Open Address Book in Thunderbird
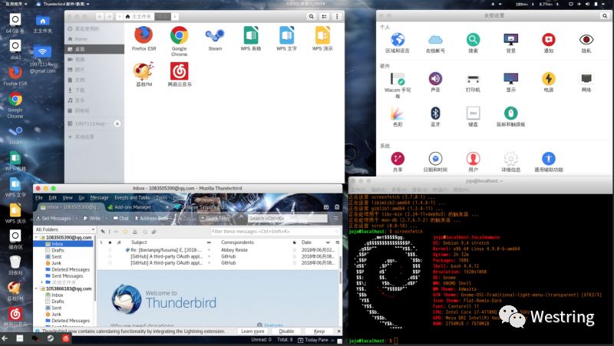 click(150, 218)
